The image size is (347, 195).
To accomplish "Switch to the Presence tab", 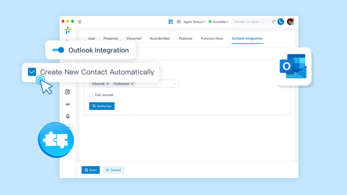I will [x=111, y=38].
